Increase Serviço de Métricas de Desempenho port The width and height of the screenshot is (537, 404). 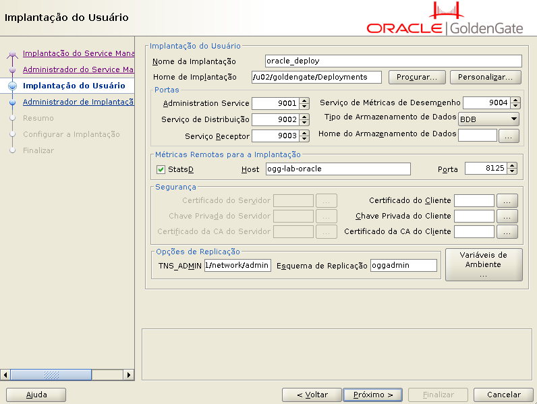pos(515,100)
